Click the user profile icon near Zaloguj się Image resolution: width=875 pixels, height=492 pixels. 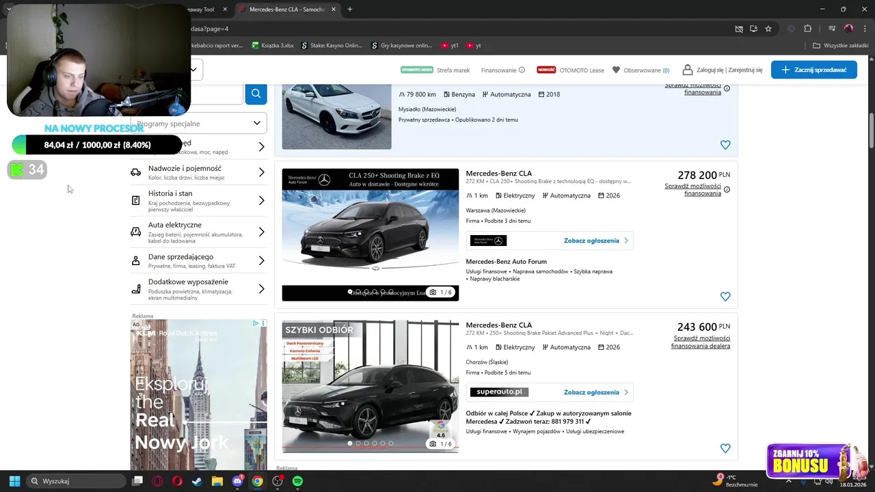pyautogui.click(x=686, y=70)
